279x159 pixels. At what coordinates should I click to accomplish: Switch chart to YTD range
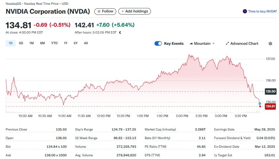pos(54,43)
